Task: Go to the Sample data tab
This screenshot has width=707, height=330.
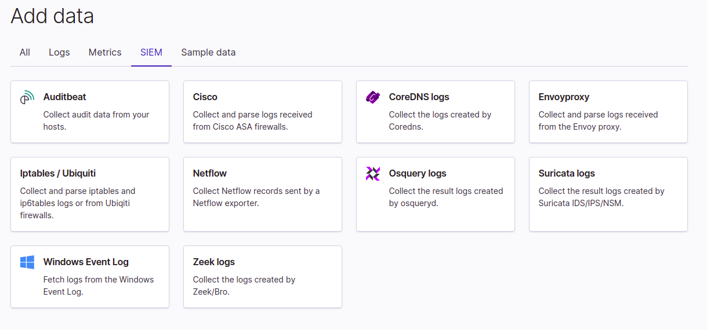Action: [x=208, y=52]
